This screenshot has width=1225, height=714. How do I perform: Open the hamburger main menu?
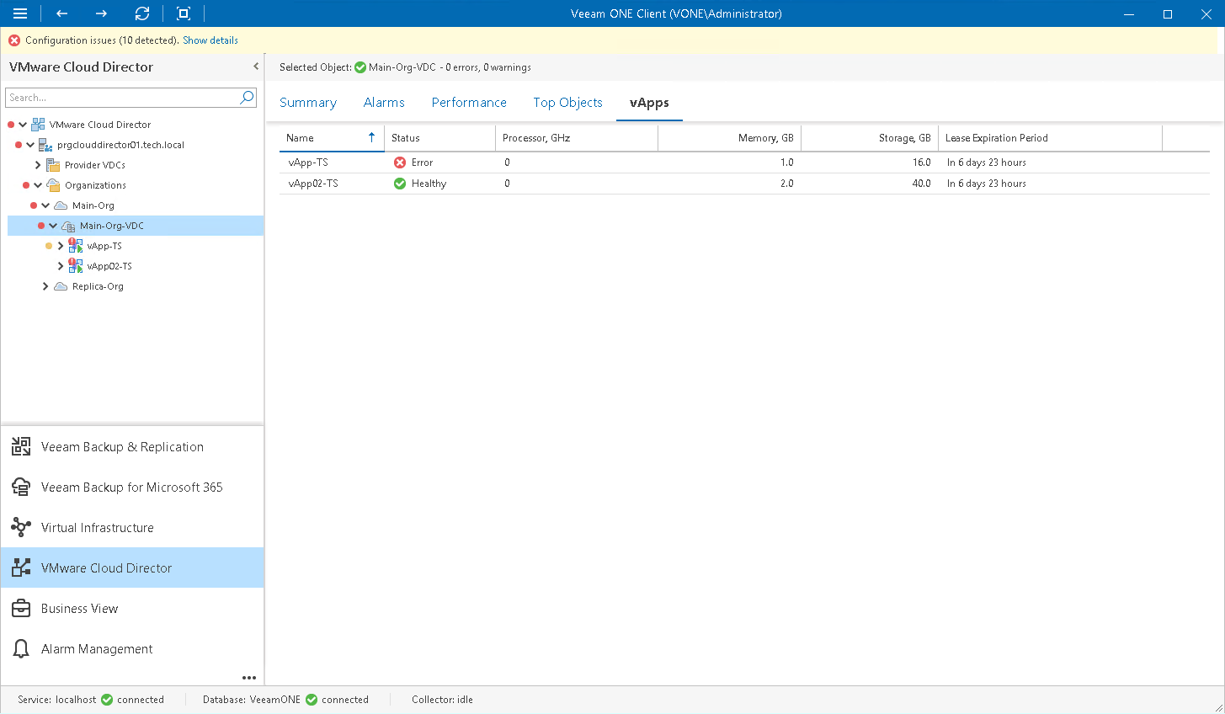point(20,13)
